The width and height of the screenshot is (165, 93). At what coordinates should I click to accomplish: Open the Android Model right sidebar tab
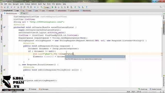point(164,81)
